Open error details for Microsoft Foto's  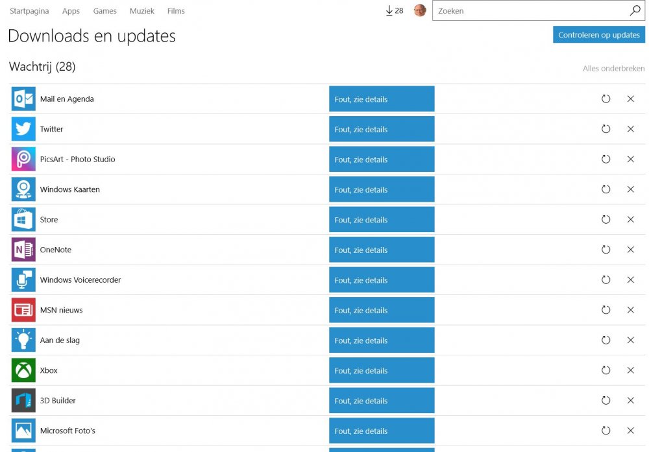(382, 431)
